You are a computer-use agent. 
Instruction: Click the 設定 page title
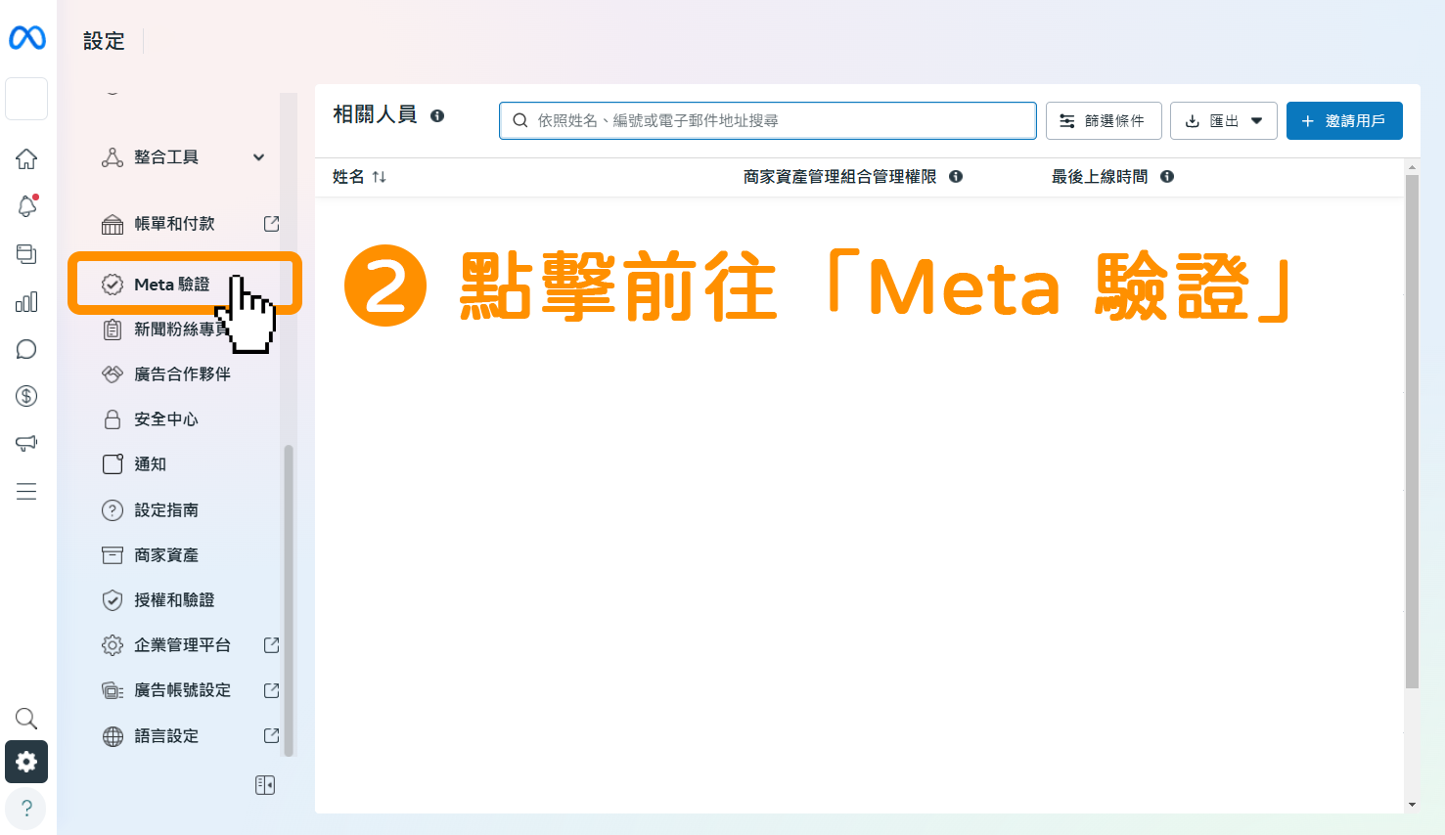[x=104, y=41]
